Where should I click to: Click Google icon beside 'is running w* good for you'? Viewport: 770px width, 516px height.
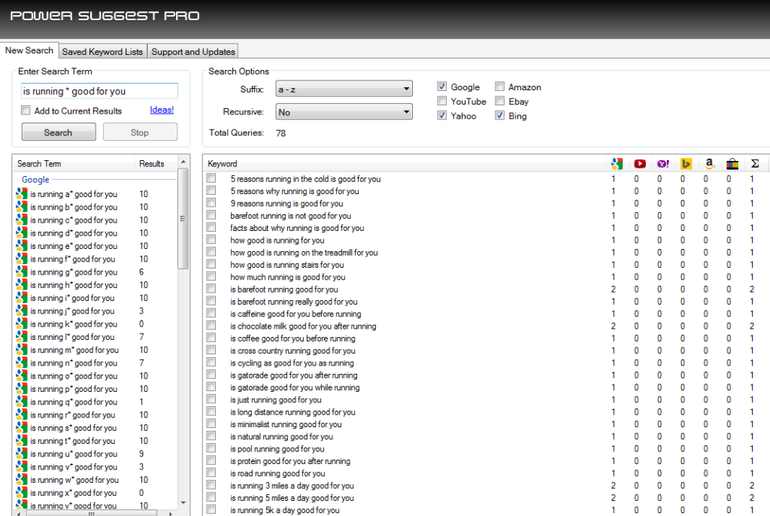(x=22, y=480)
